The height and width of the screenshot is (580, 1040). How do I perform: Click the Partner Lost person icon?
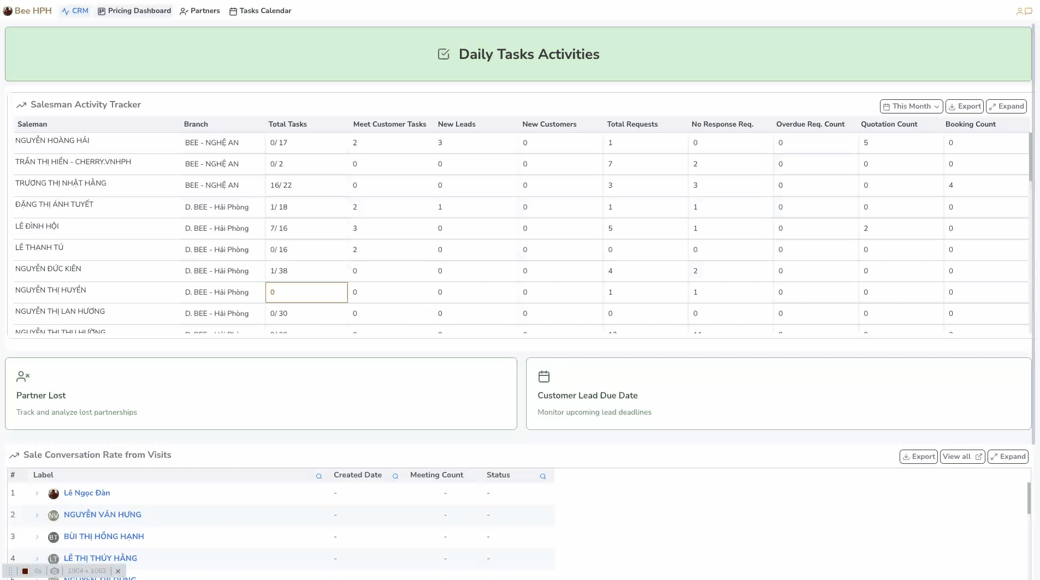point(23,376)
